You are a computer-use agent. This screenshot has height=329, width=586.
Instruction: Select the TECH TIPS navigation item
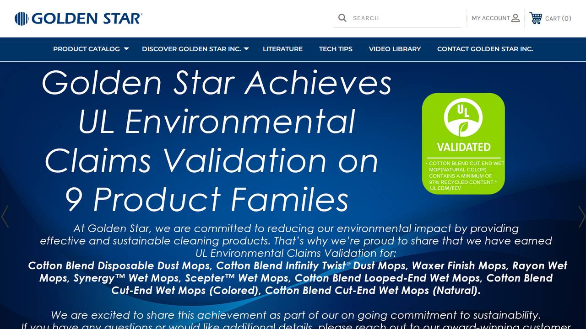pos(336,49)
